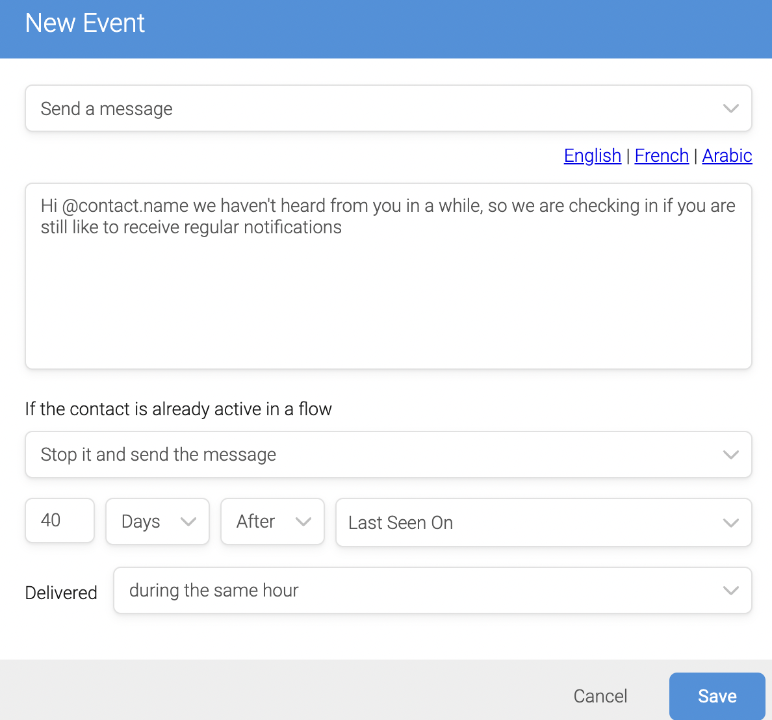Click the 'New Event' dialog title
This screenshot has height=720, width=772.
(x=84, y=23)
